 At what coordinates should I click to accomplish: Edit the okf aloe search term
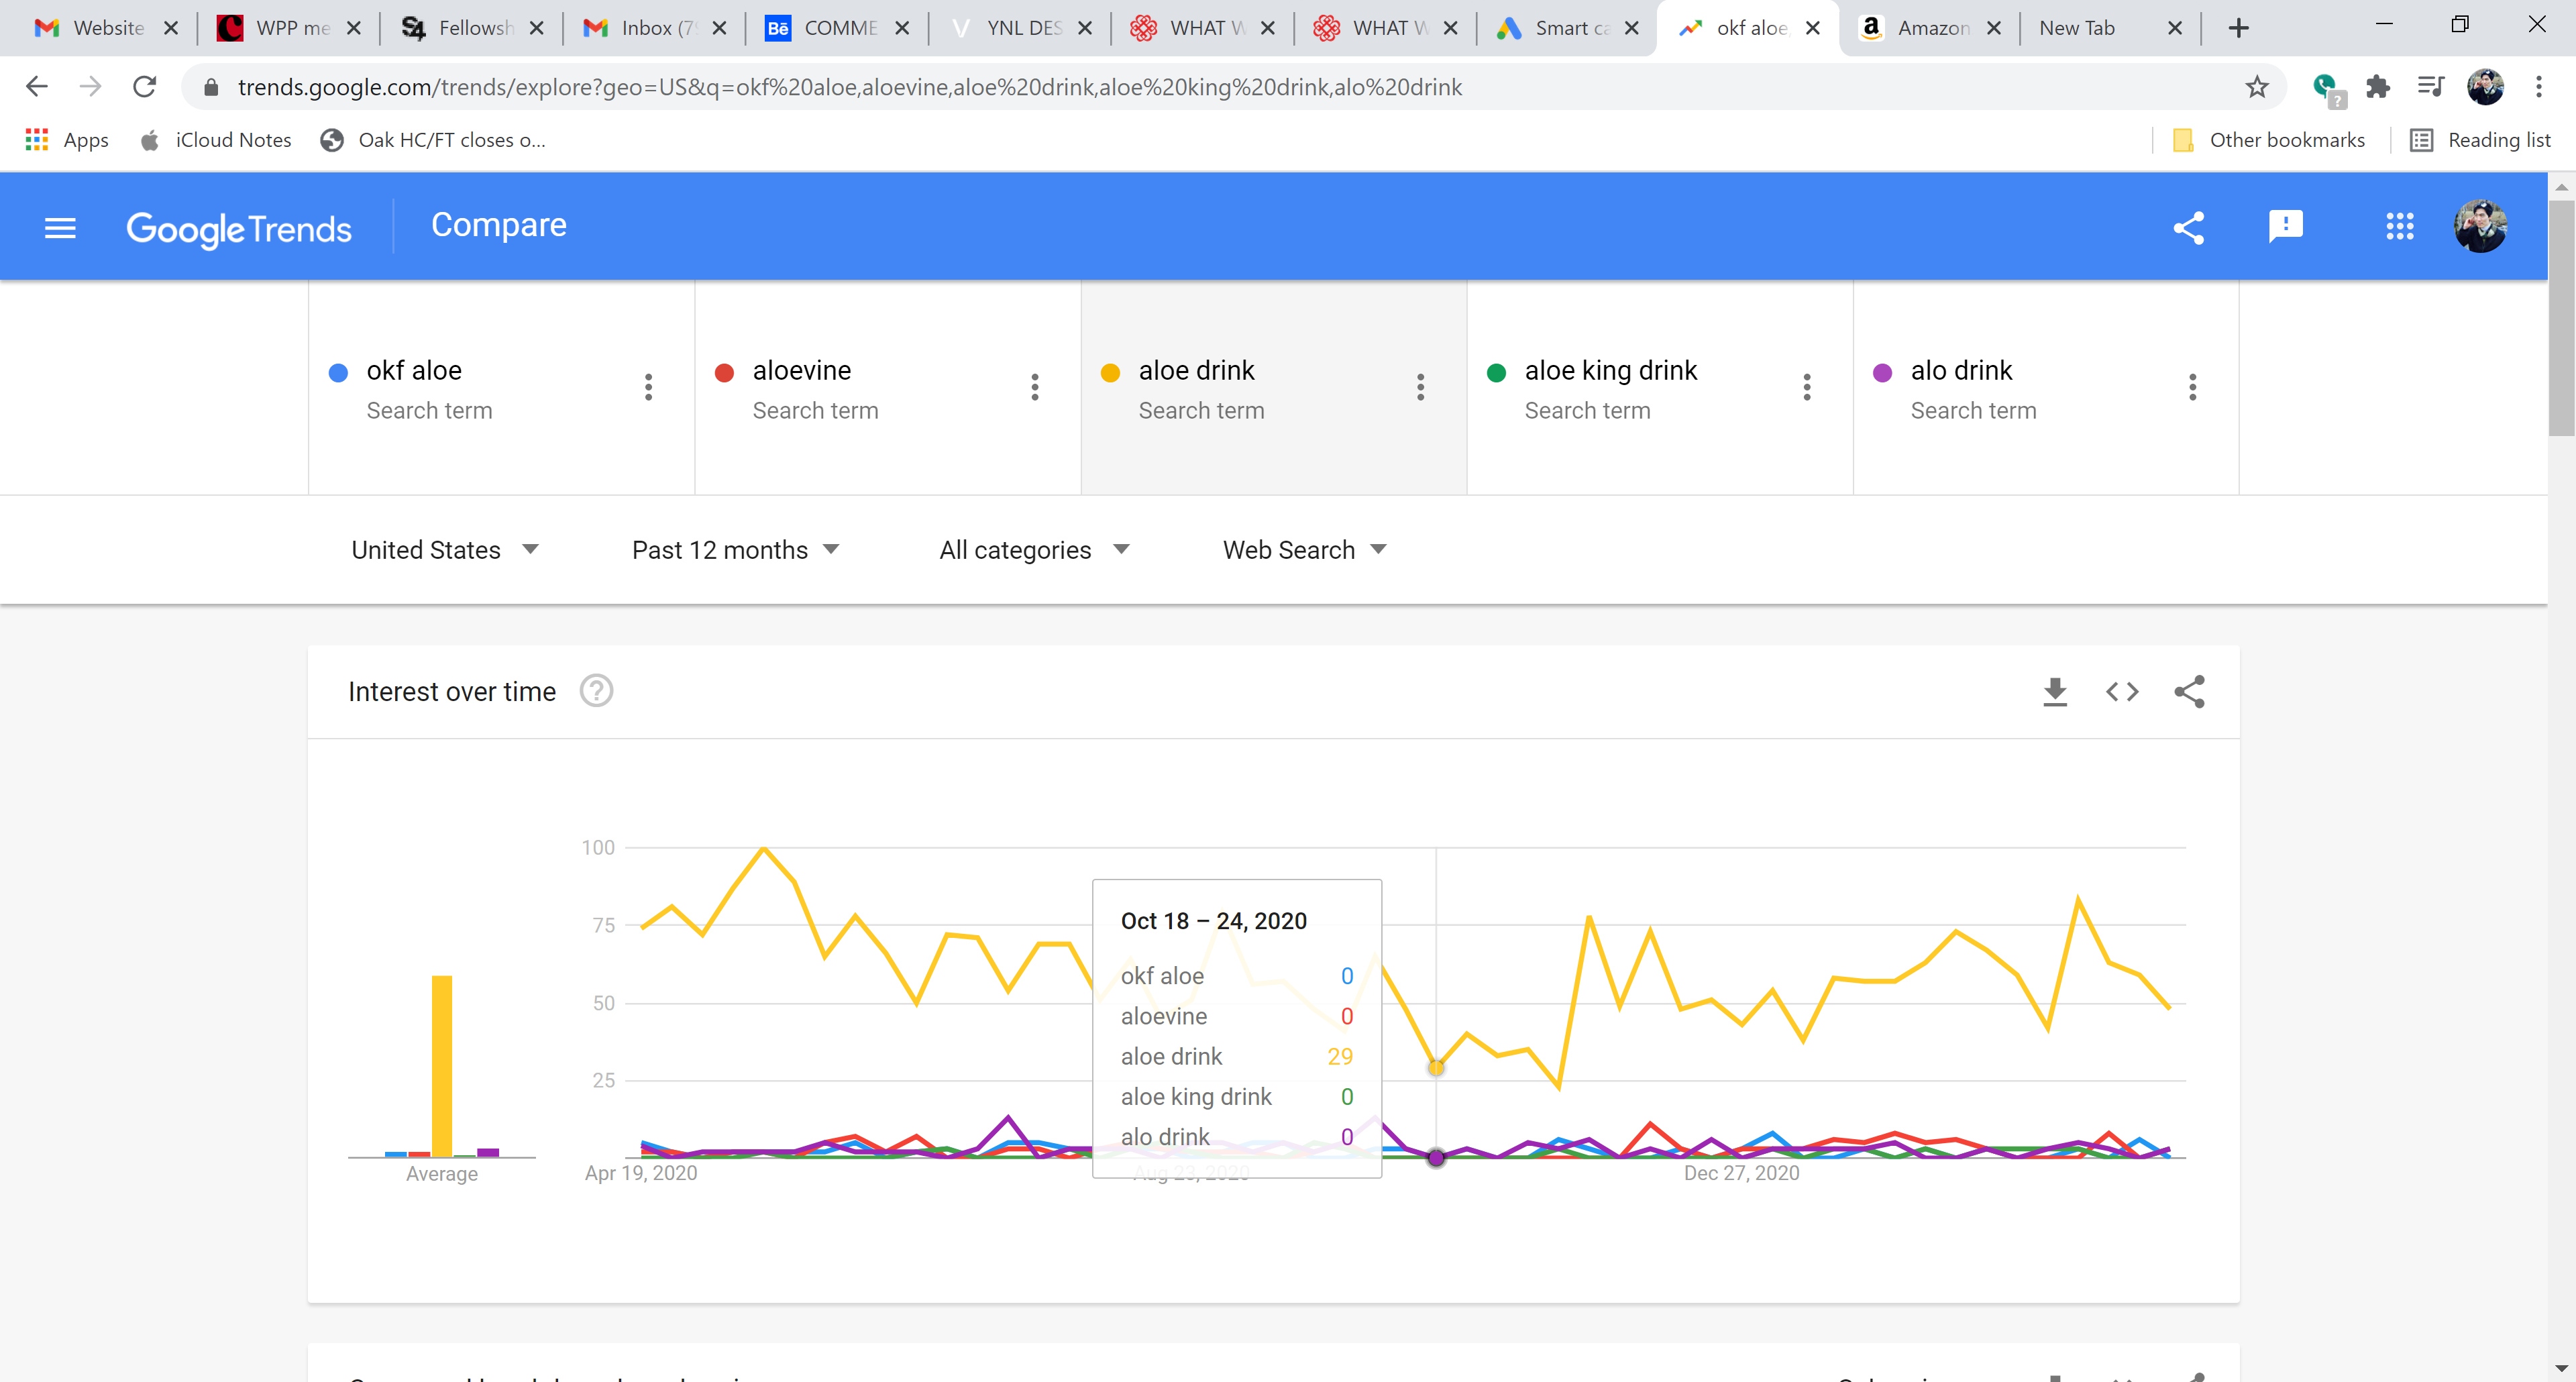414,371
